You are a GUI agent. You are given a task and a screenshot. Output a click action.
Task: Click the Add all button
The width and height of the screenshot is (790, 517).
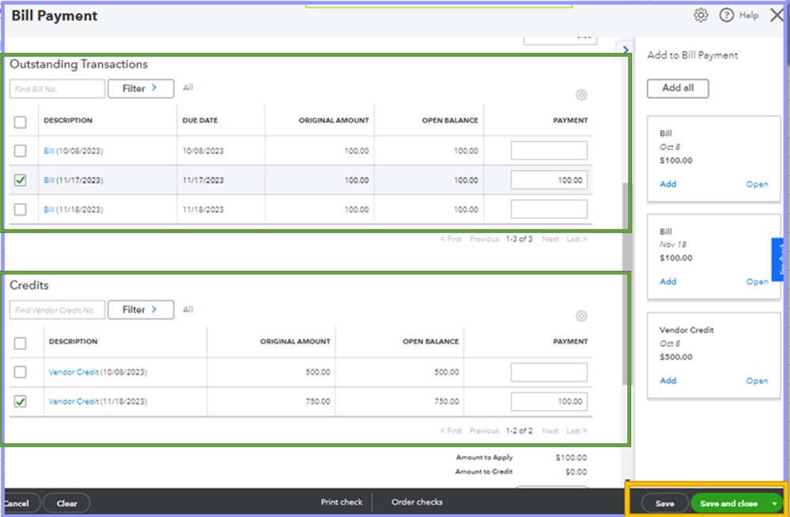[x=678, y=89]
